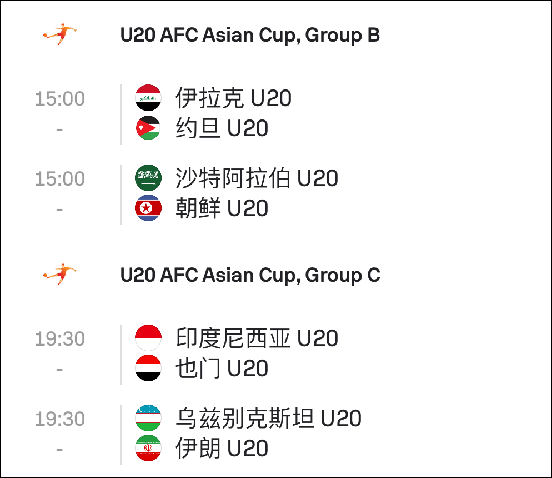Click the football player icon beside Group B
The height and width of the screenshot is (478, 552).
coord(60,34)
